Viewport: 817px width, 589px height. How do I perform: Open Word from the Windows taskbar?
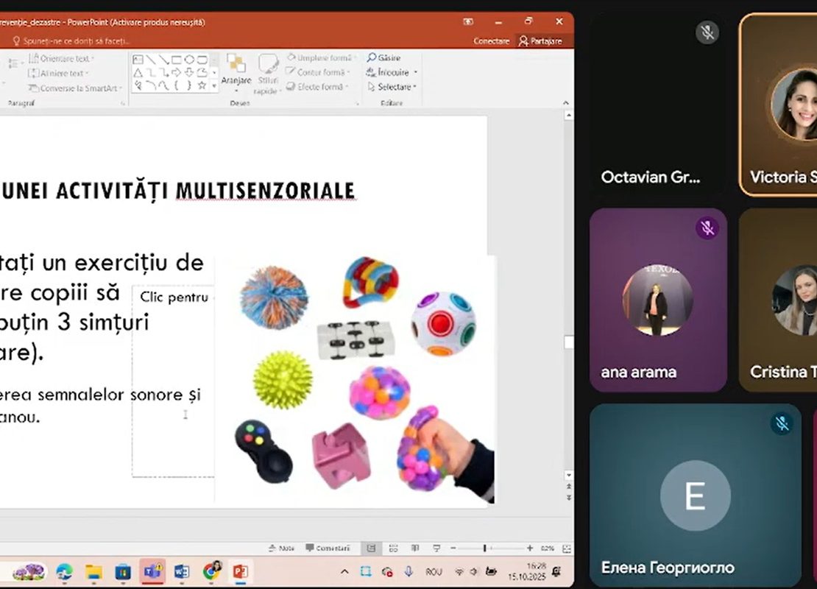click(182, 571)
